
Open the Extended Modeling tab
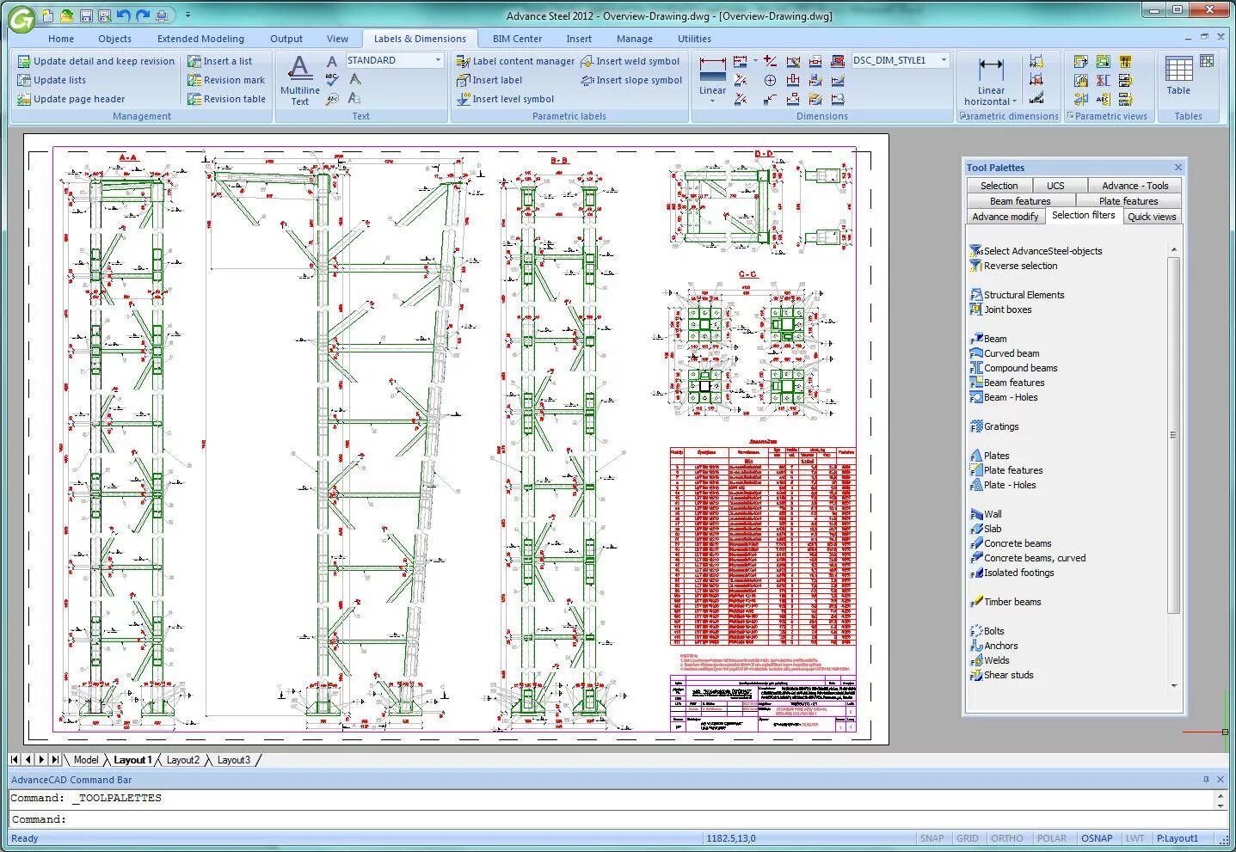click(x=200, y=39)
